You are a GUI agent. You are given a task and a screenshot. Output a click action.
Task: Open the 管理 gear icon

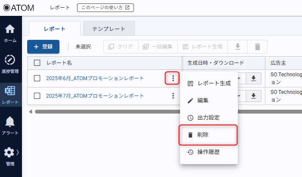pyautogui.click(x=9, y=153)
